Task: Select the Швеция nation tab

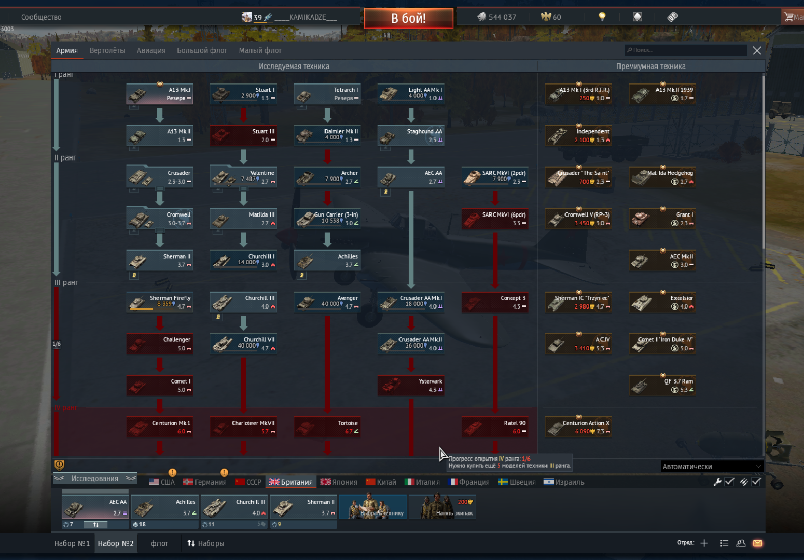Action: pyautogui.click(x=517, y=482)
